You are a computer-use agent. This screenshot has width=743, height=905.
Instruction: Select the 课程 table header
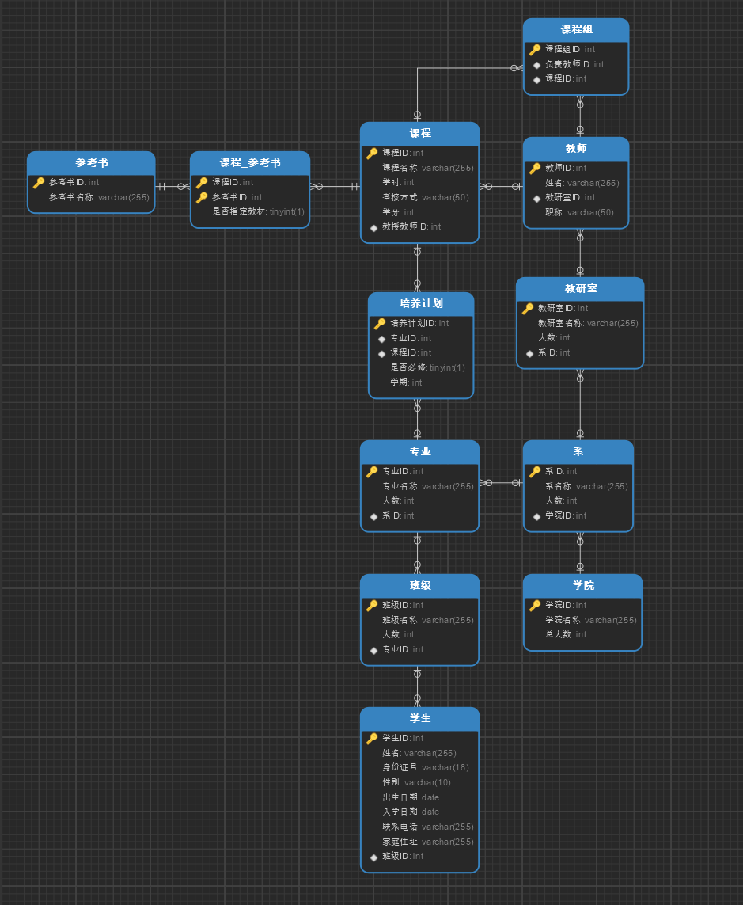tap(420, 134)
